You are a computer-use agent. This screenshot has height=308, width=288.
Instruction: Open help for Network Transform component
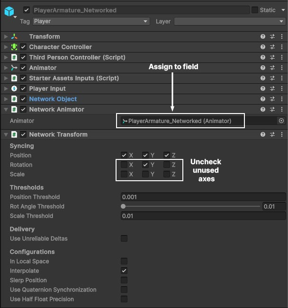[263, 134]
